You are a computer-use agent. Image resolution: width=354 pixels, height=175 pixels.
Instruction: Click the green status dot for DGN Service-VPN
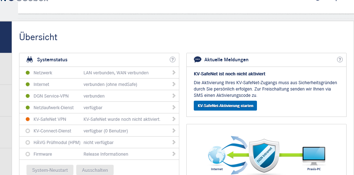28,96
